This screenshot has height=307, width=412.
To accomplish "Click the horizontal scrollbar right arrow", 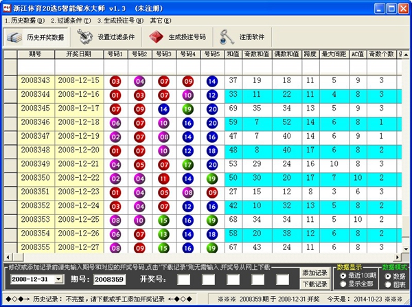I will click(x=398, y=257).
